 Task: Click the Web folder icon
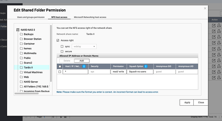click(21, 77)
